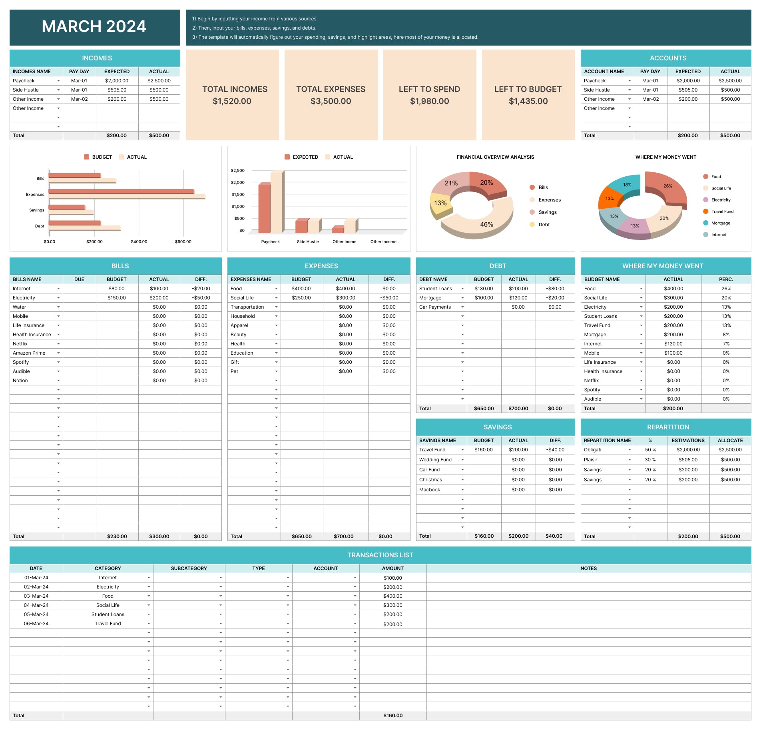This screenshot has height=730, width=761.
Task: Click the TRANSACTIONS LIST section header
Action: (x=380, y=555)
